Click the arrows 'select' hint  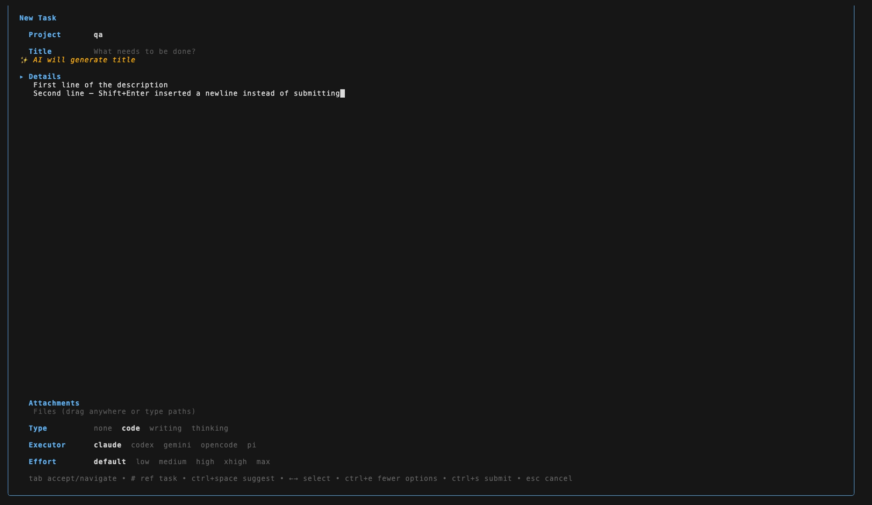tap(310, 478)
